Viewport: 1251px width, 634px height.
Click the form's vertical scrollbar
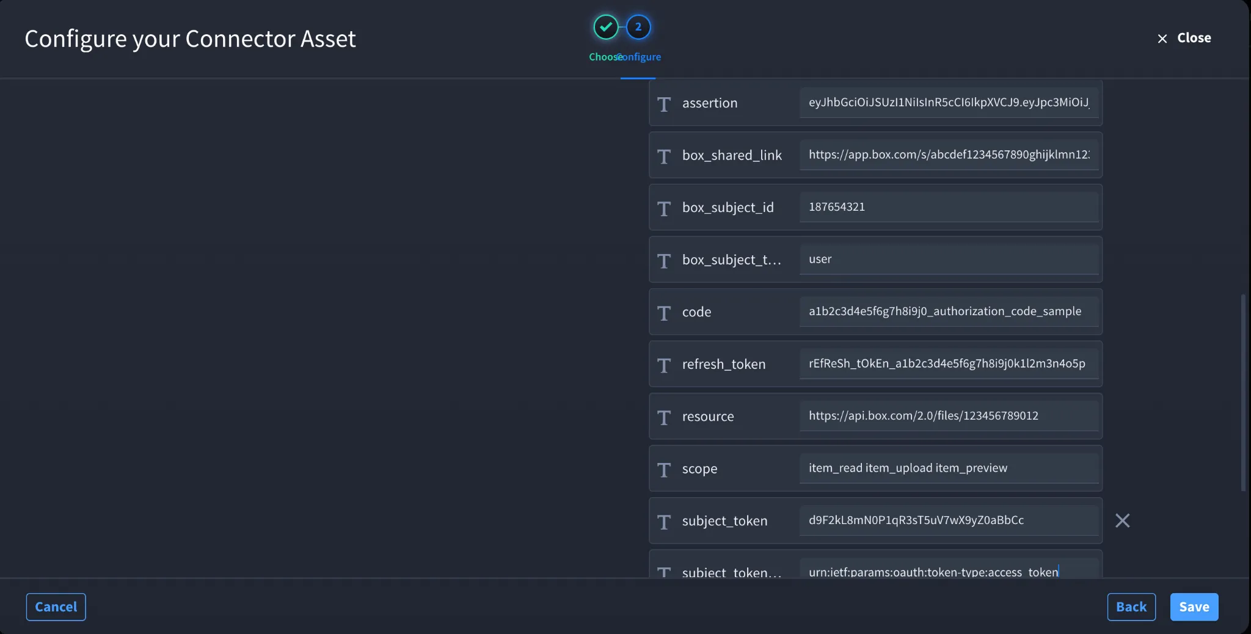click(1242, 393)
